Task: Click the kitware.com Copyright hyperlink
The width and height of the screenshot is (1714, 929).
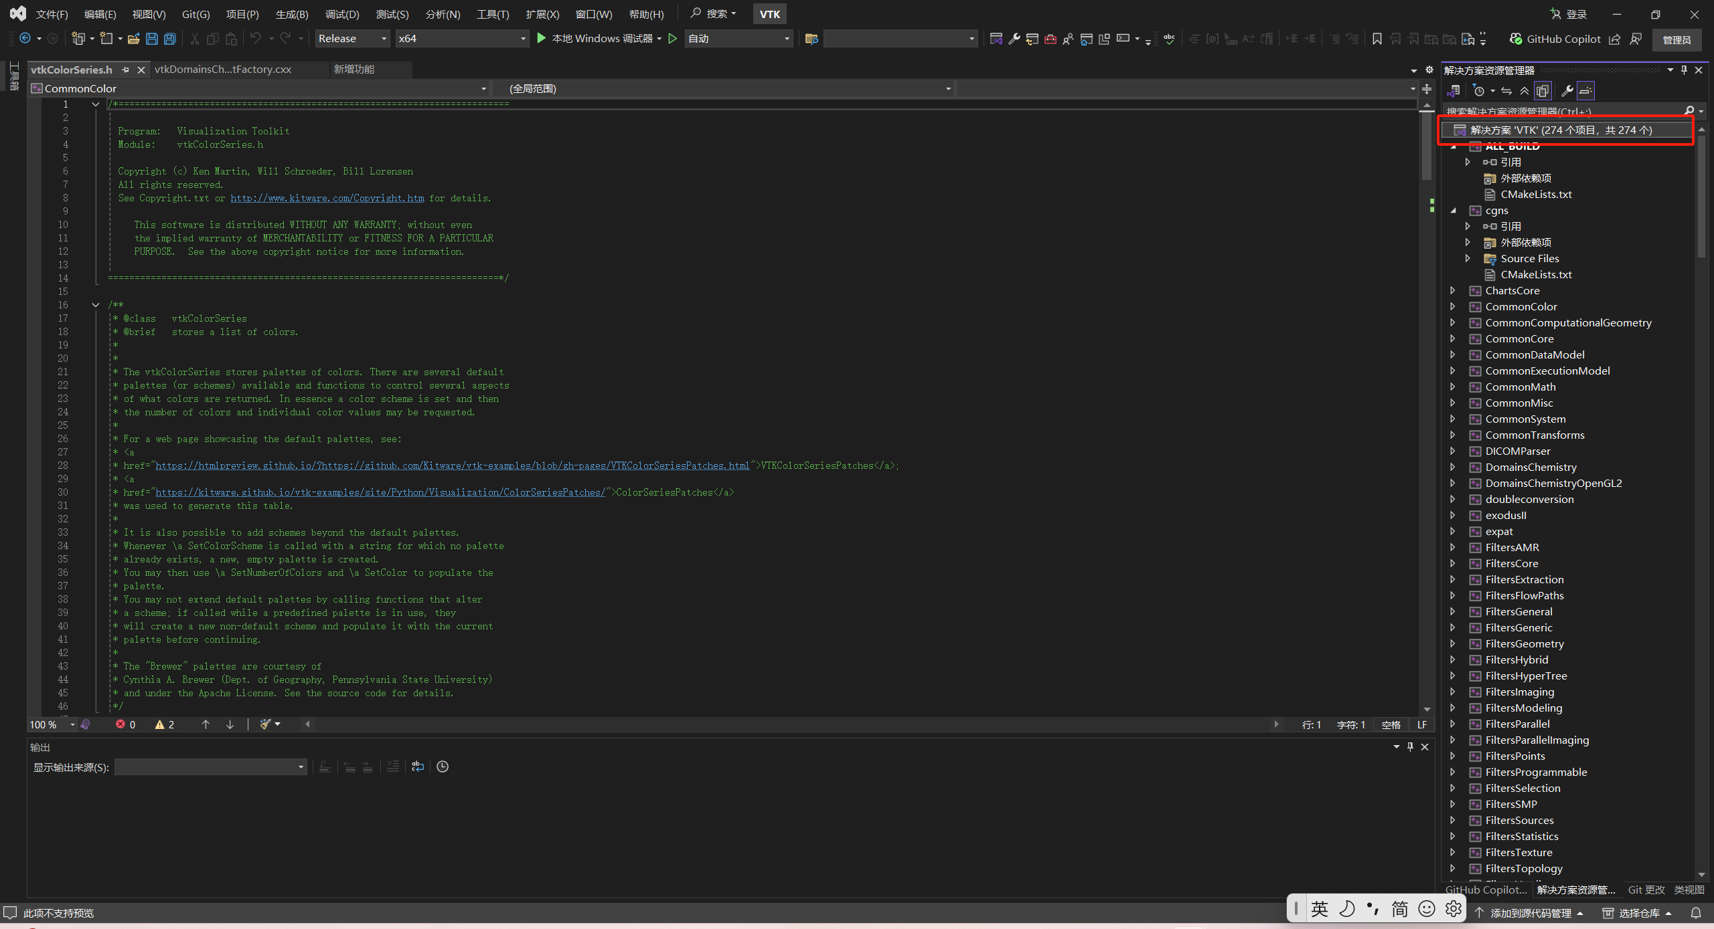Action: pos(327,198)
